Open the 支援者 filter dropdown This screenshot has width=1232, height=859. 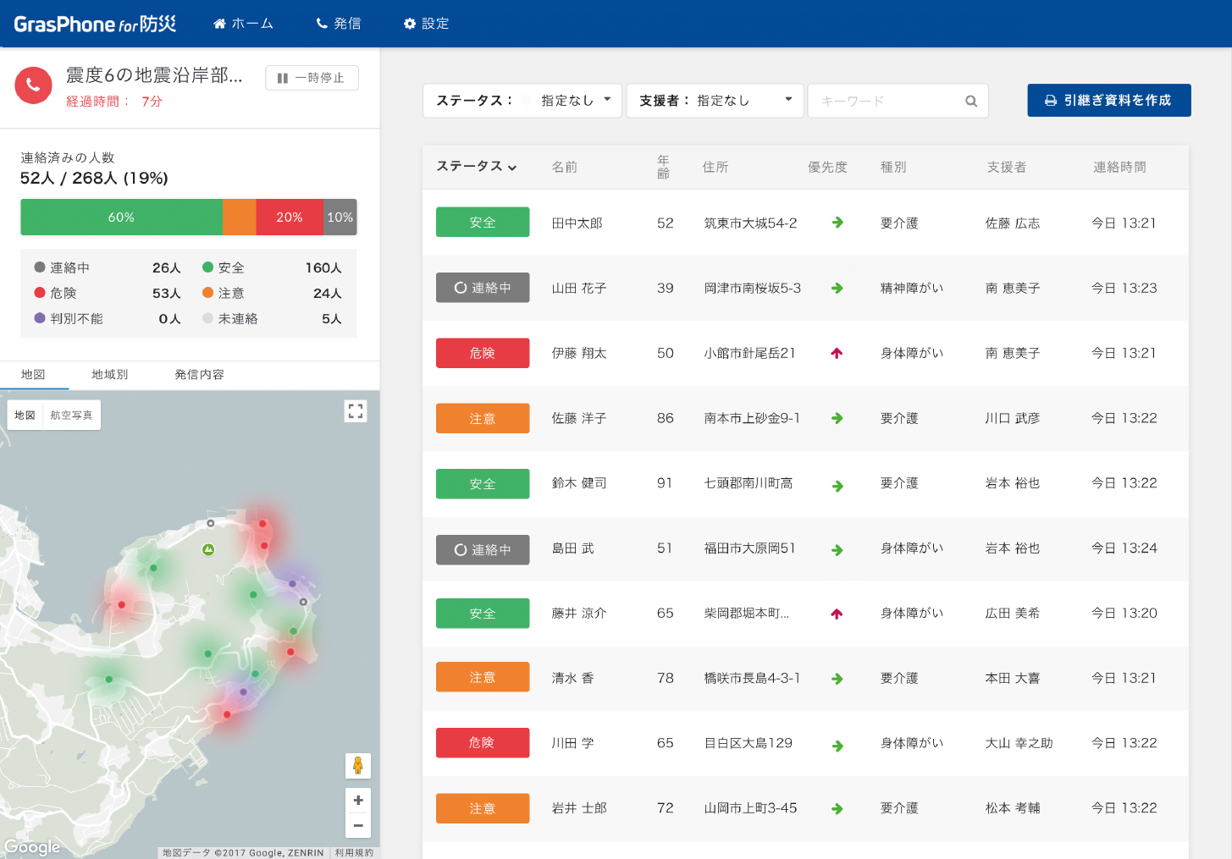[715, 101]
